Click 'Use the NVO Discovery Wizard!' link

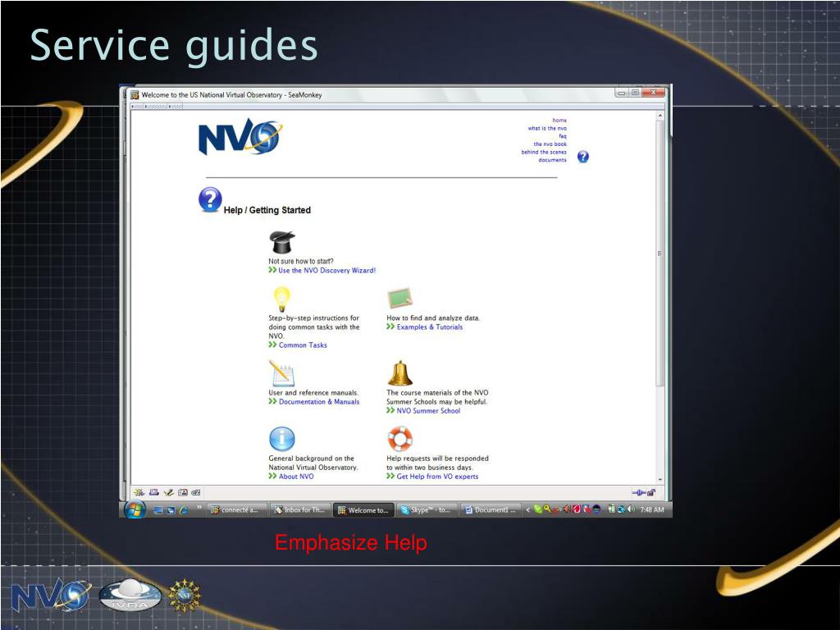[x=326, y=271]
